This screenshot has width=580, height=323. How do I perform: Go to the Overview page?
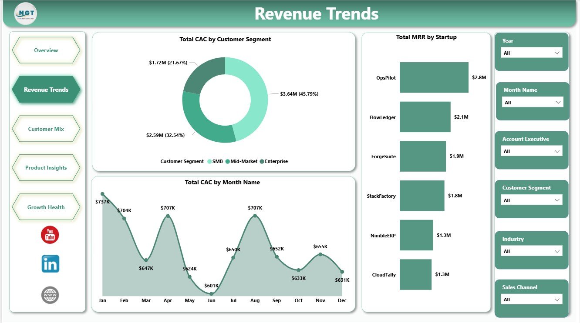[x=46, y=50]
